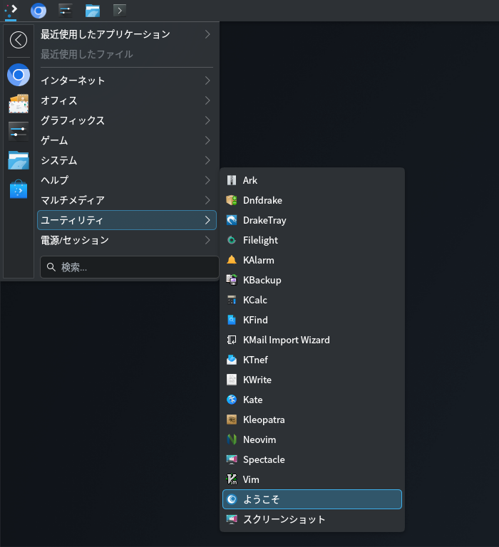Open software store bag icon in sidebar
The image size is (499, 547).
(19, 189)
